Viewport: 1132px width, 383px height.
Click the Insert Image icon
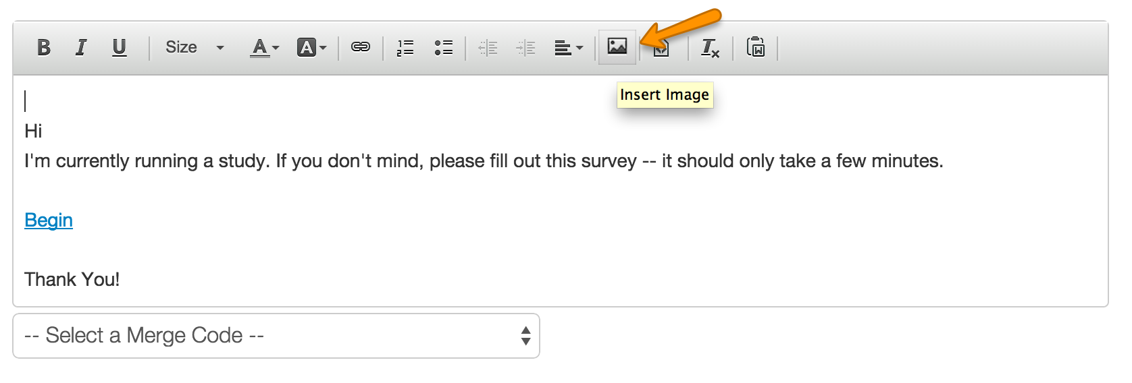(617, 47)
